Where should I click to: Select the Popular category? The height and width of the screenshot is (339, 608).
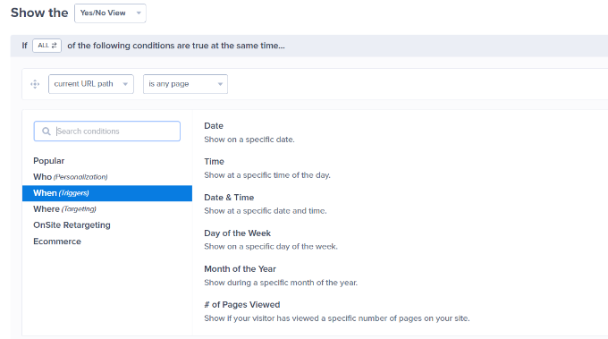click(49, 161)
